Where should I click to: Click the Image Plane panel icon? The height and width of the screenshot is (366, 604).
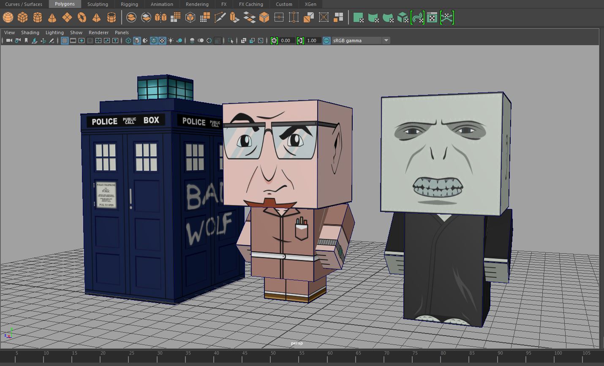point(35,41)
